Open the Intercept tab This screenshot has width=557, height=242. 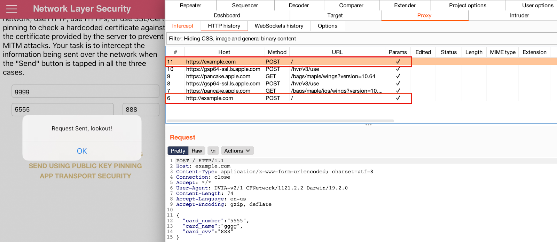click(x=182, y=26)
